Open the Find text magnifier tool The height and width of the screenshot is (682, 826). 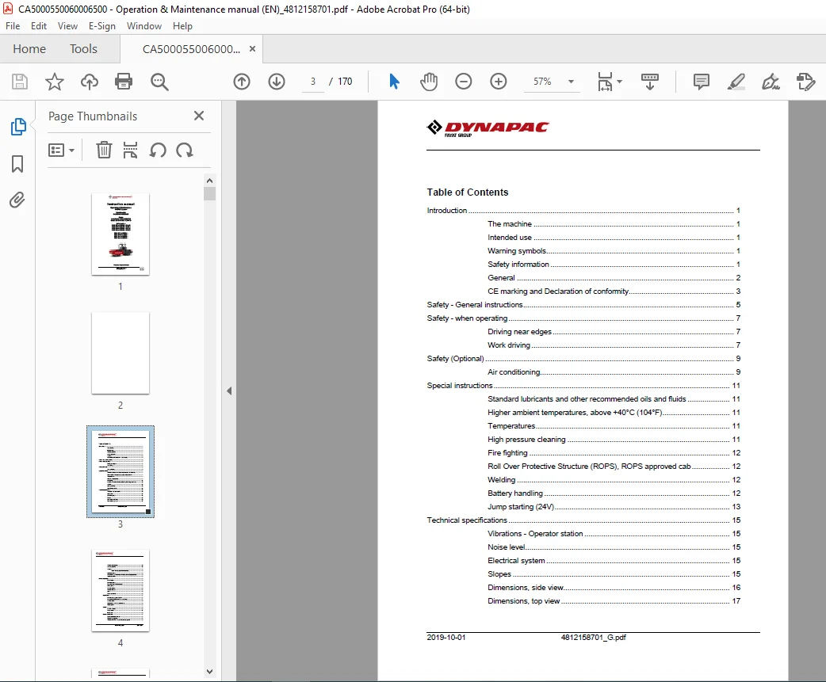pos(159,82)
